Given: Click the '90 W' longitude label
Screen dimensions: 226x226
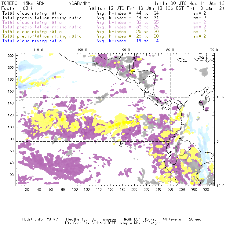Looking at the screenshot, I should (126, 50).
